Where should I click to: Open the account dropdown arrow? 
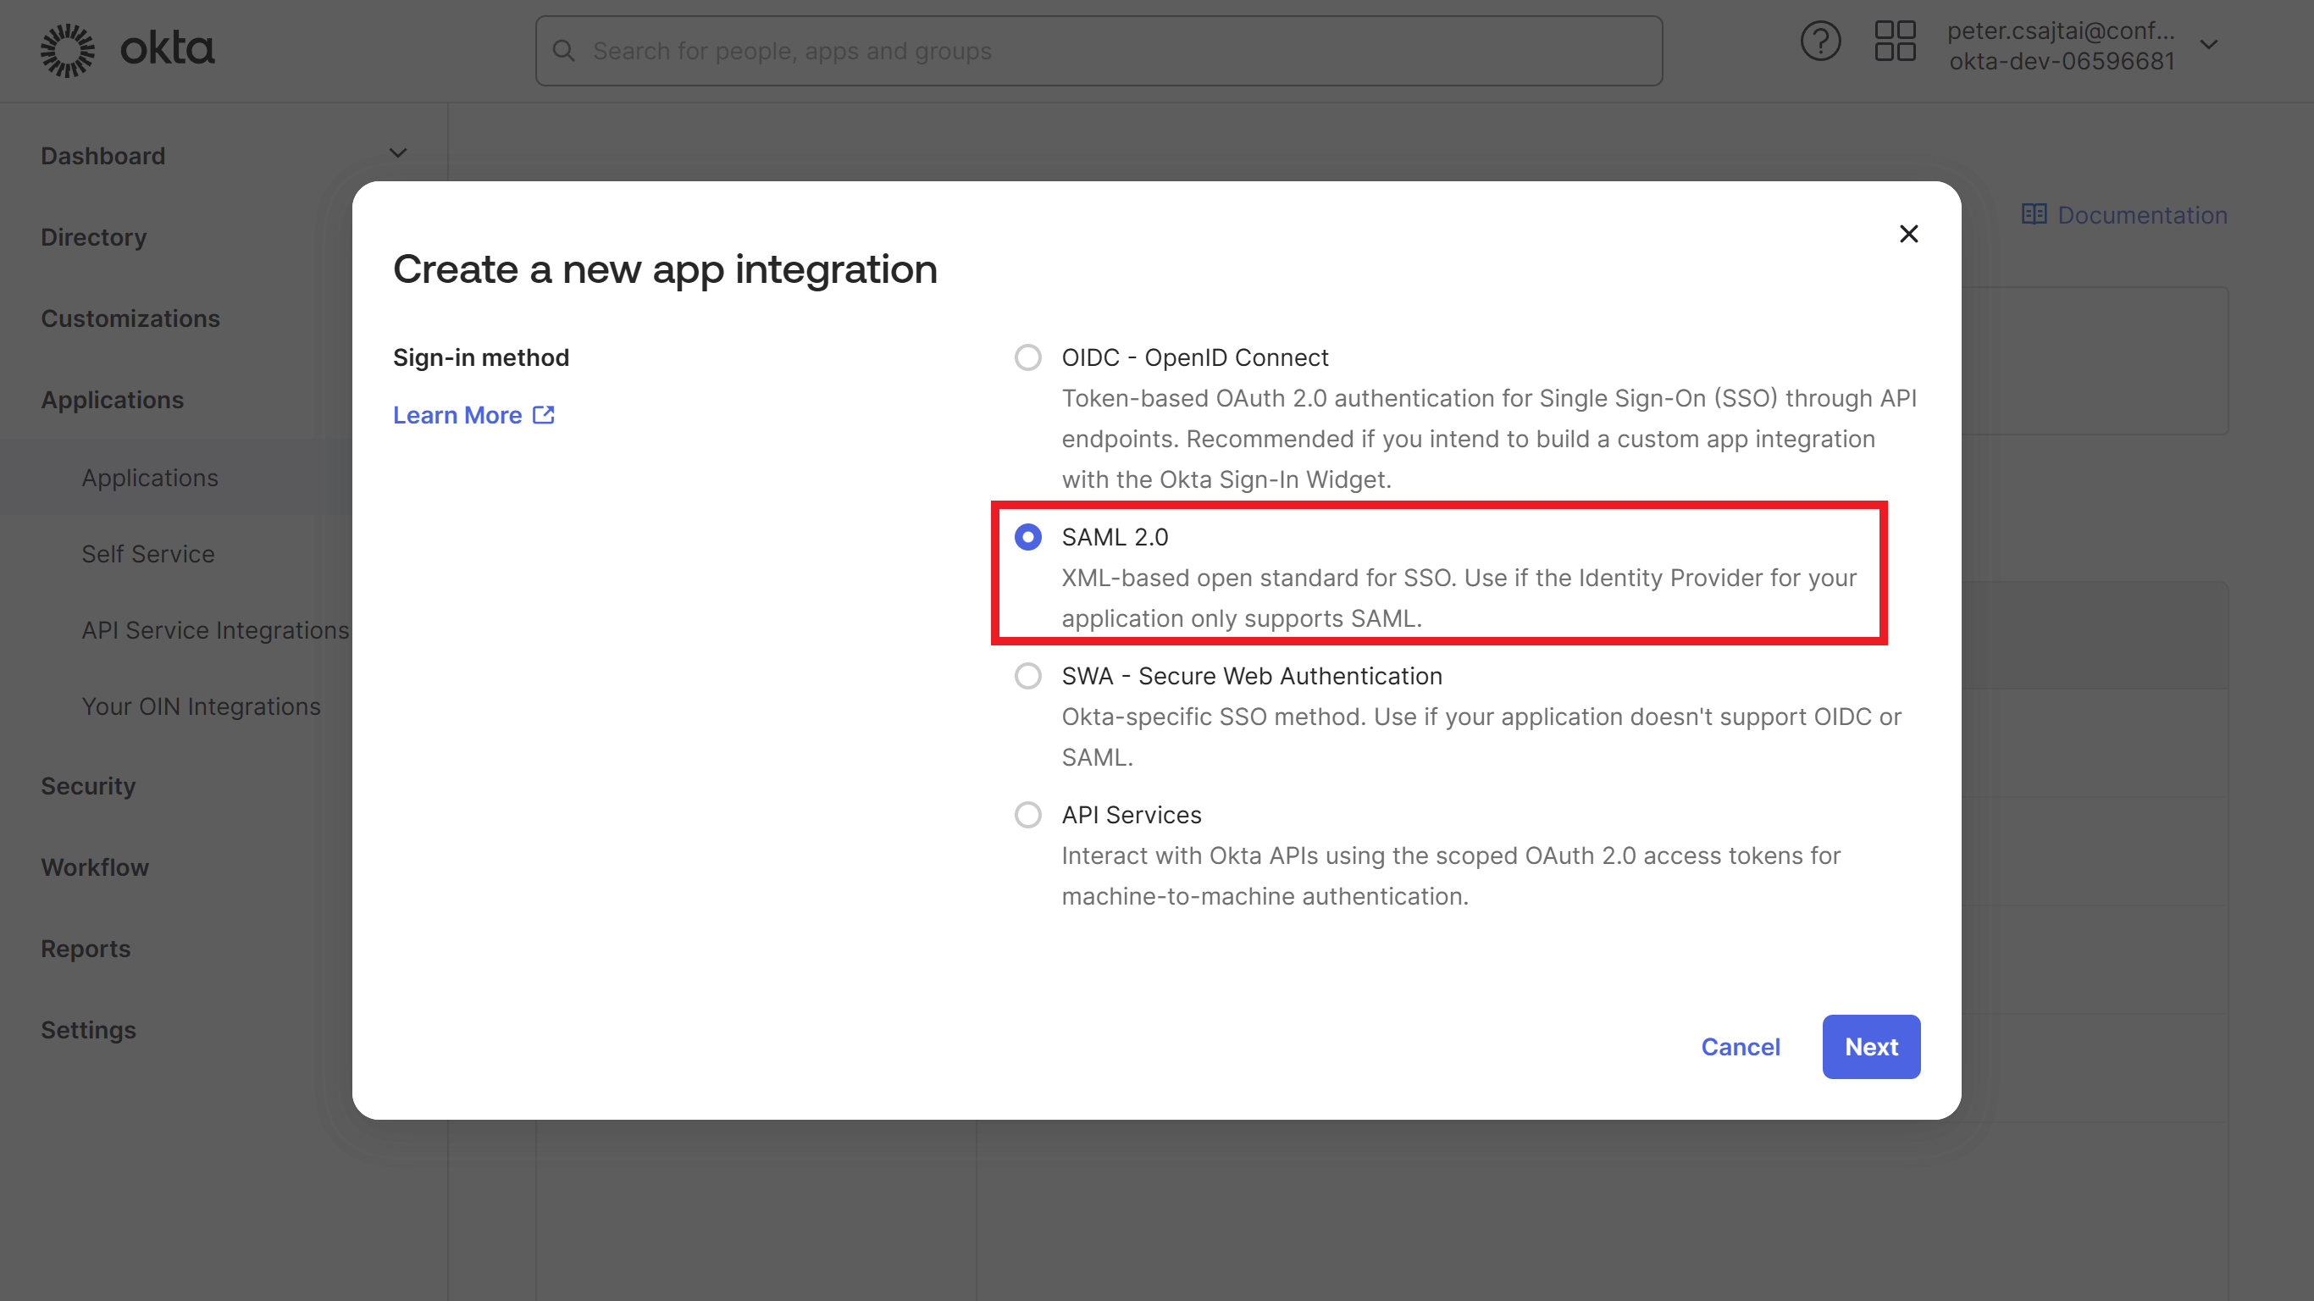click(2209, 45)
